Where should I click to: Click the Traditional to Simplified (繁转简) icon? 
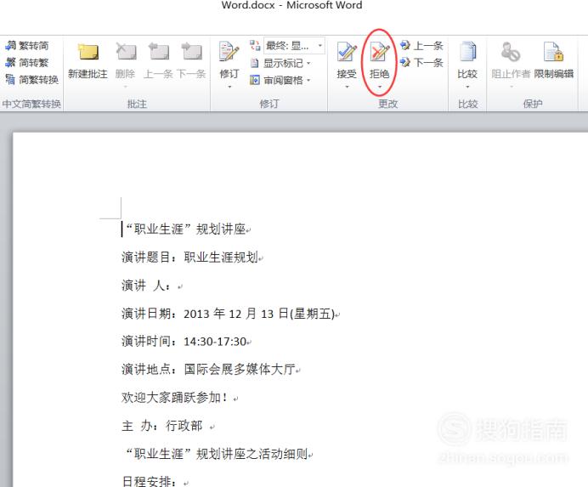(10, 46)
